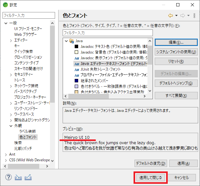Select コンテンツ・タイプ preference page
Screen dimensions: 200x186
click(26, 63)
